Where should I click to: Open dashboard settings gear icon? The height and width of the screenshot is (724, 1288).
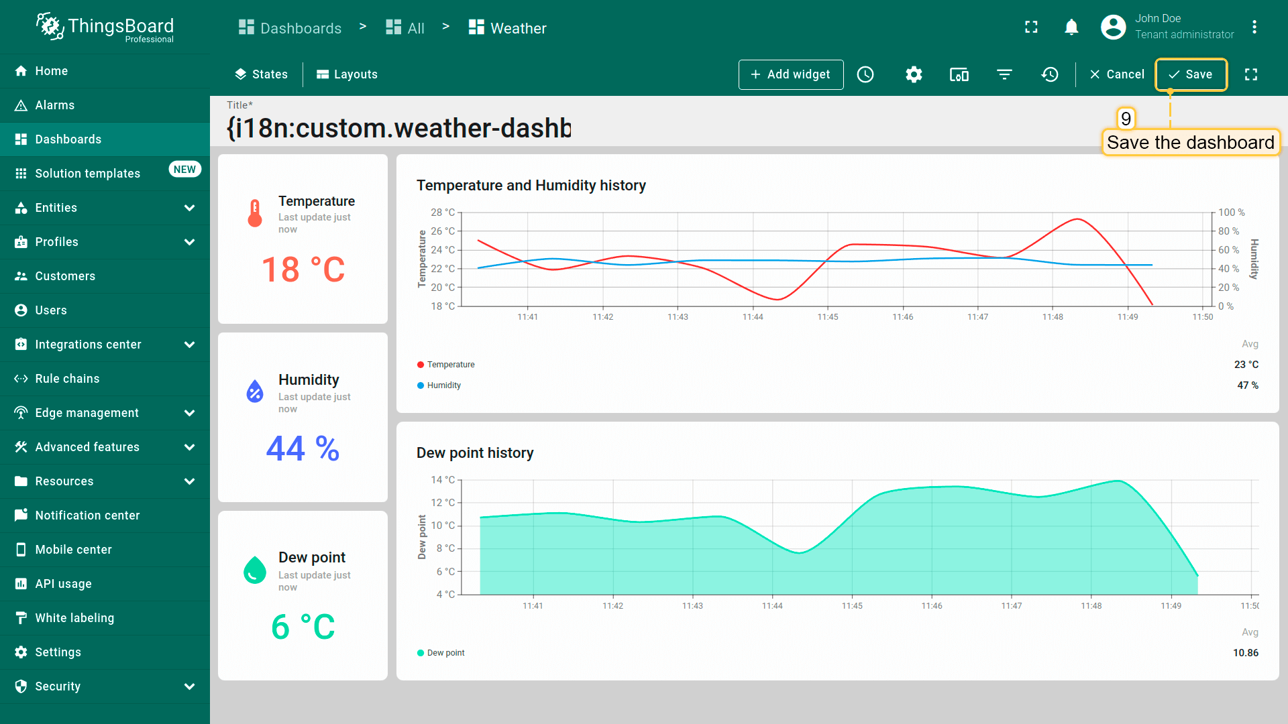[x=914, y=74]
